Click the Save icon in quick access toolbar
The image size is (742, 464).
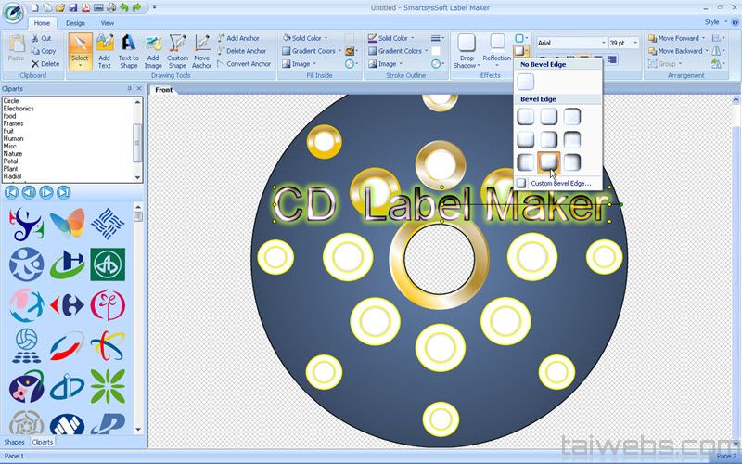point(72,7)
